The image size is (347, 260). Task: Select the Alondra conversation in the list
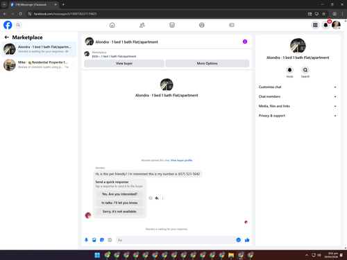(39, 49)
